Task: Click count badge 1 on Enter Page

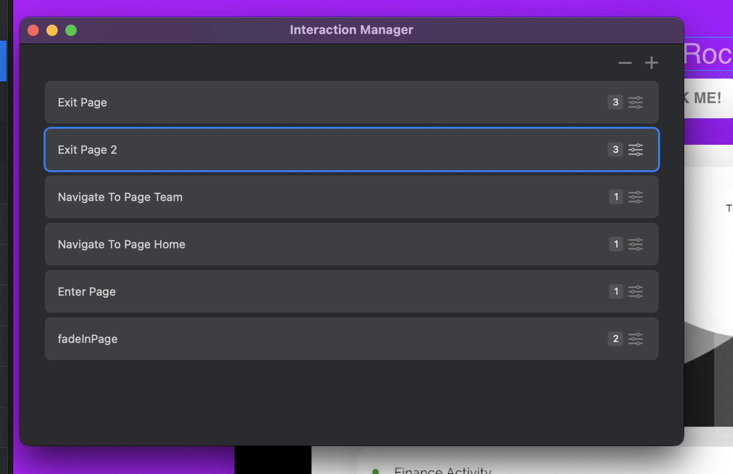Action: tap(616, 291)
